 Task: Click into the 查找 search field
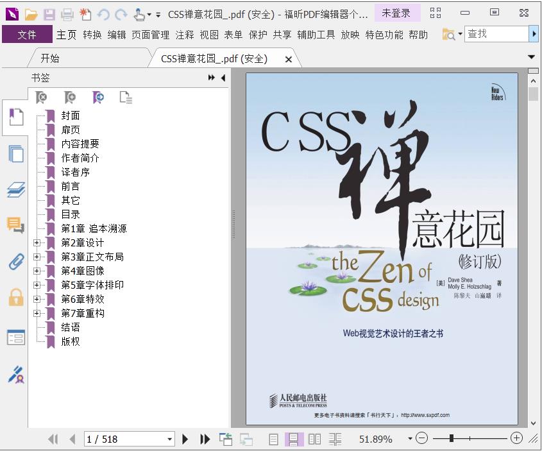pos(496,34)
